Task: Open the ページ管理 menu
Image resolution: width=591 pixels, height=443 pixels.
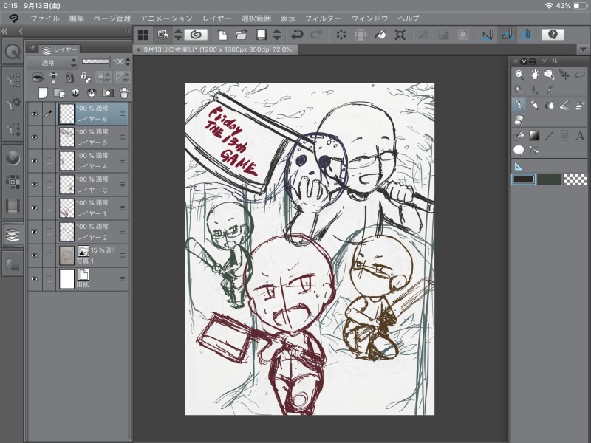Action: pyautogui.click(x=112, y=18)
